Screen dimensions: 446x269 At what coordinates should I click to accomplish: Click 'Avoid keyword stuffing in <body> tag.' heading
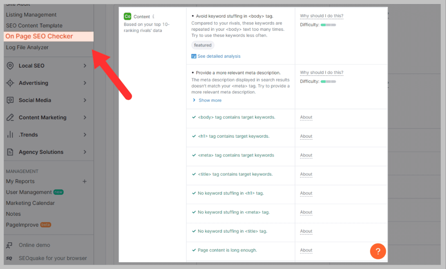[x=234, y=16]
